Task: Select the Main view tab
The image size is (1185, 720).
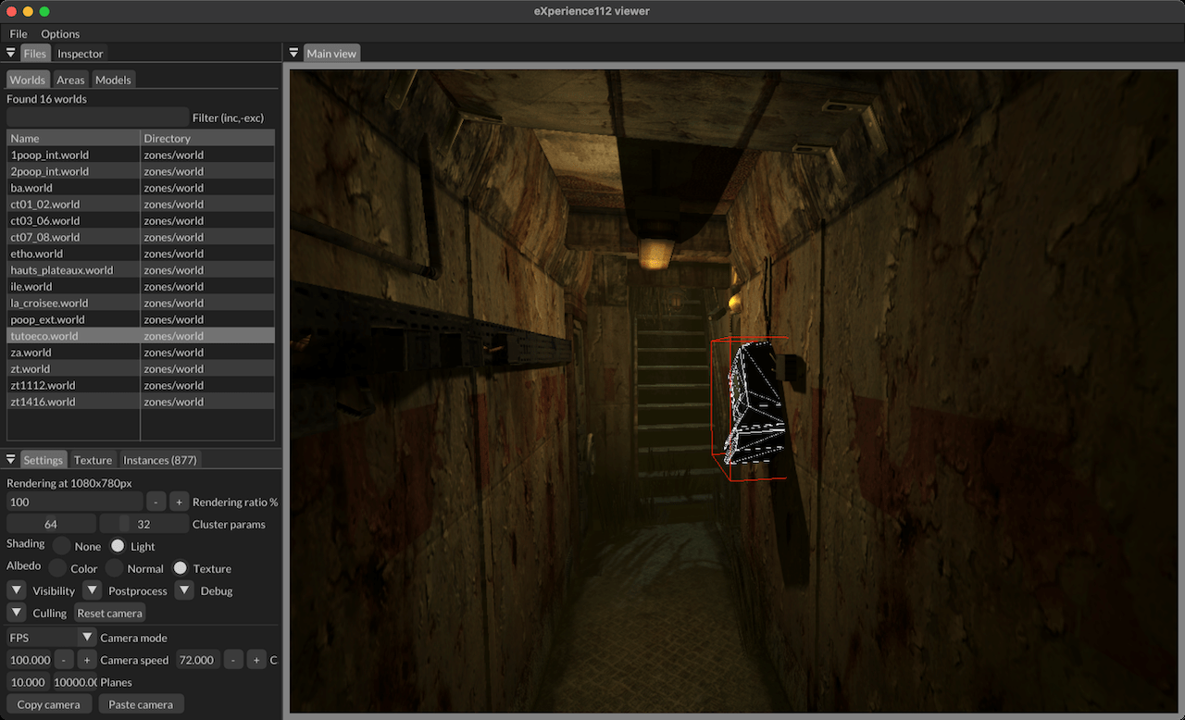Action: (331, 54)
